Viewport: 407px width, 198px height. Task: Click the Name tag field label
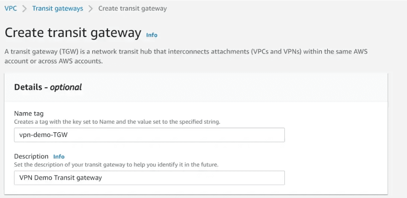pos(29,113)
